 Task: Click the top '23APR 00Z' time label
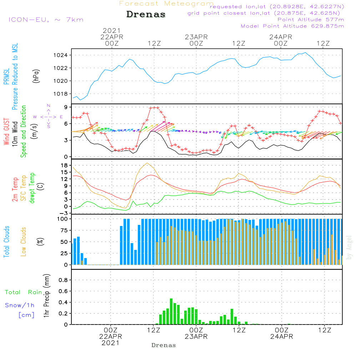tap(196, 40)
